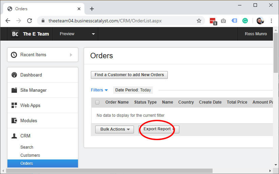Open Customers under CRM menu
Image resolution: width=279 pixels, height=174 pixels.
click(x=30, y=155)
